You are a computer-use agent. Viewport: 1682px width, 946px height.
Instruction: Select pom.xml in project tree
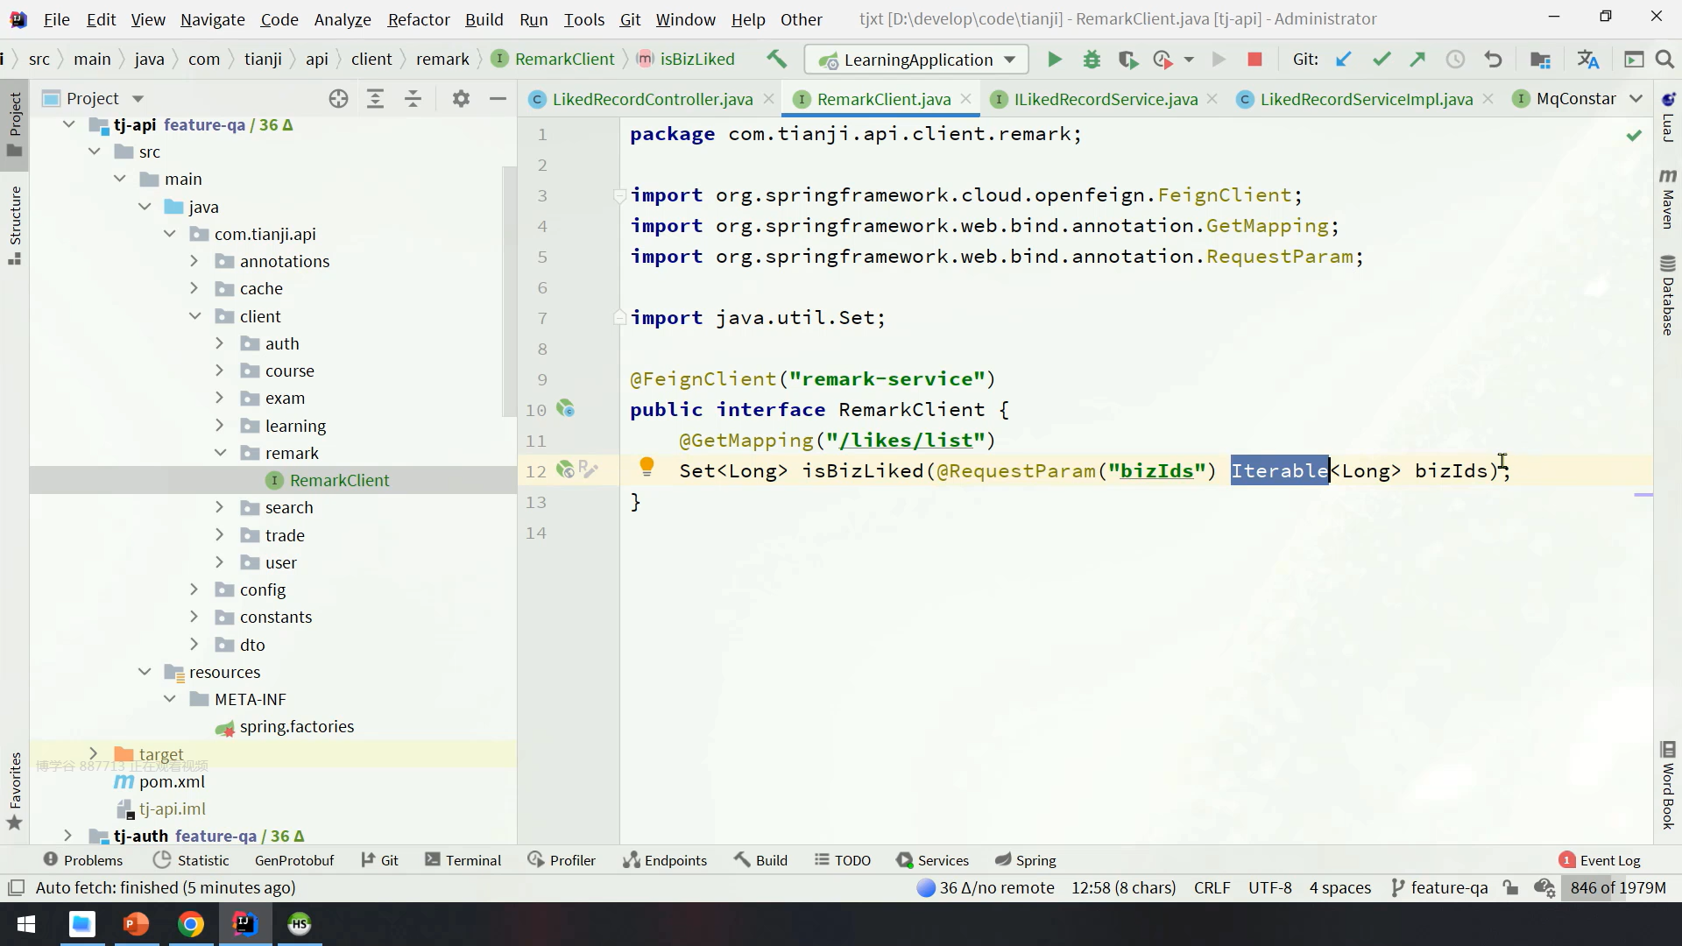(172, 781)
